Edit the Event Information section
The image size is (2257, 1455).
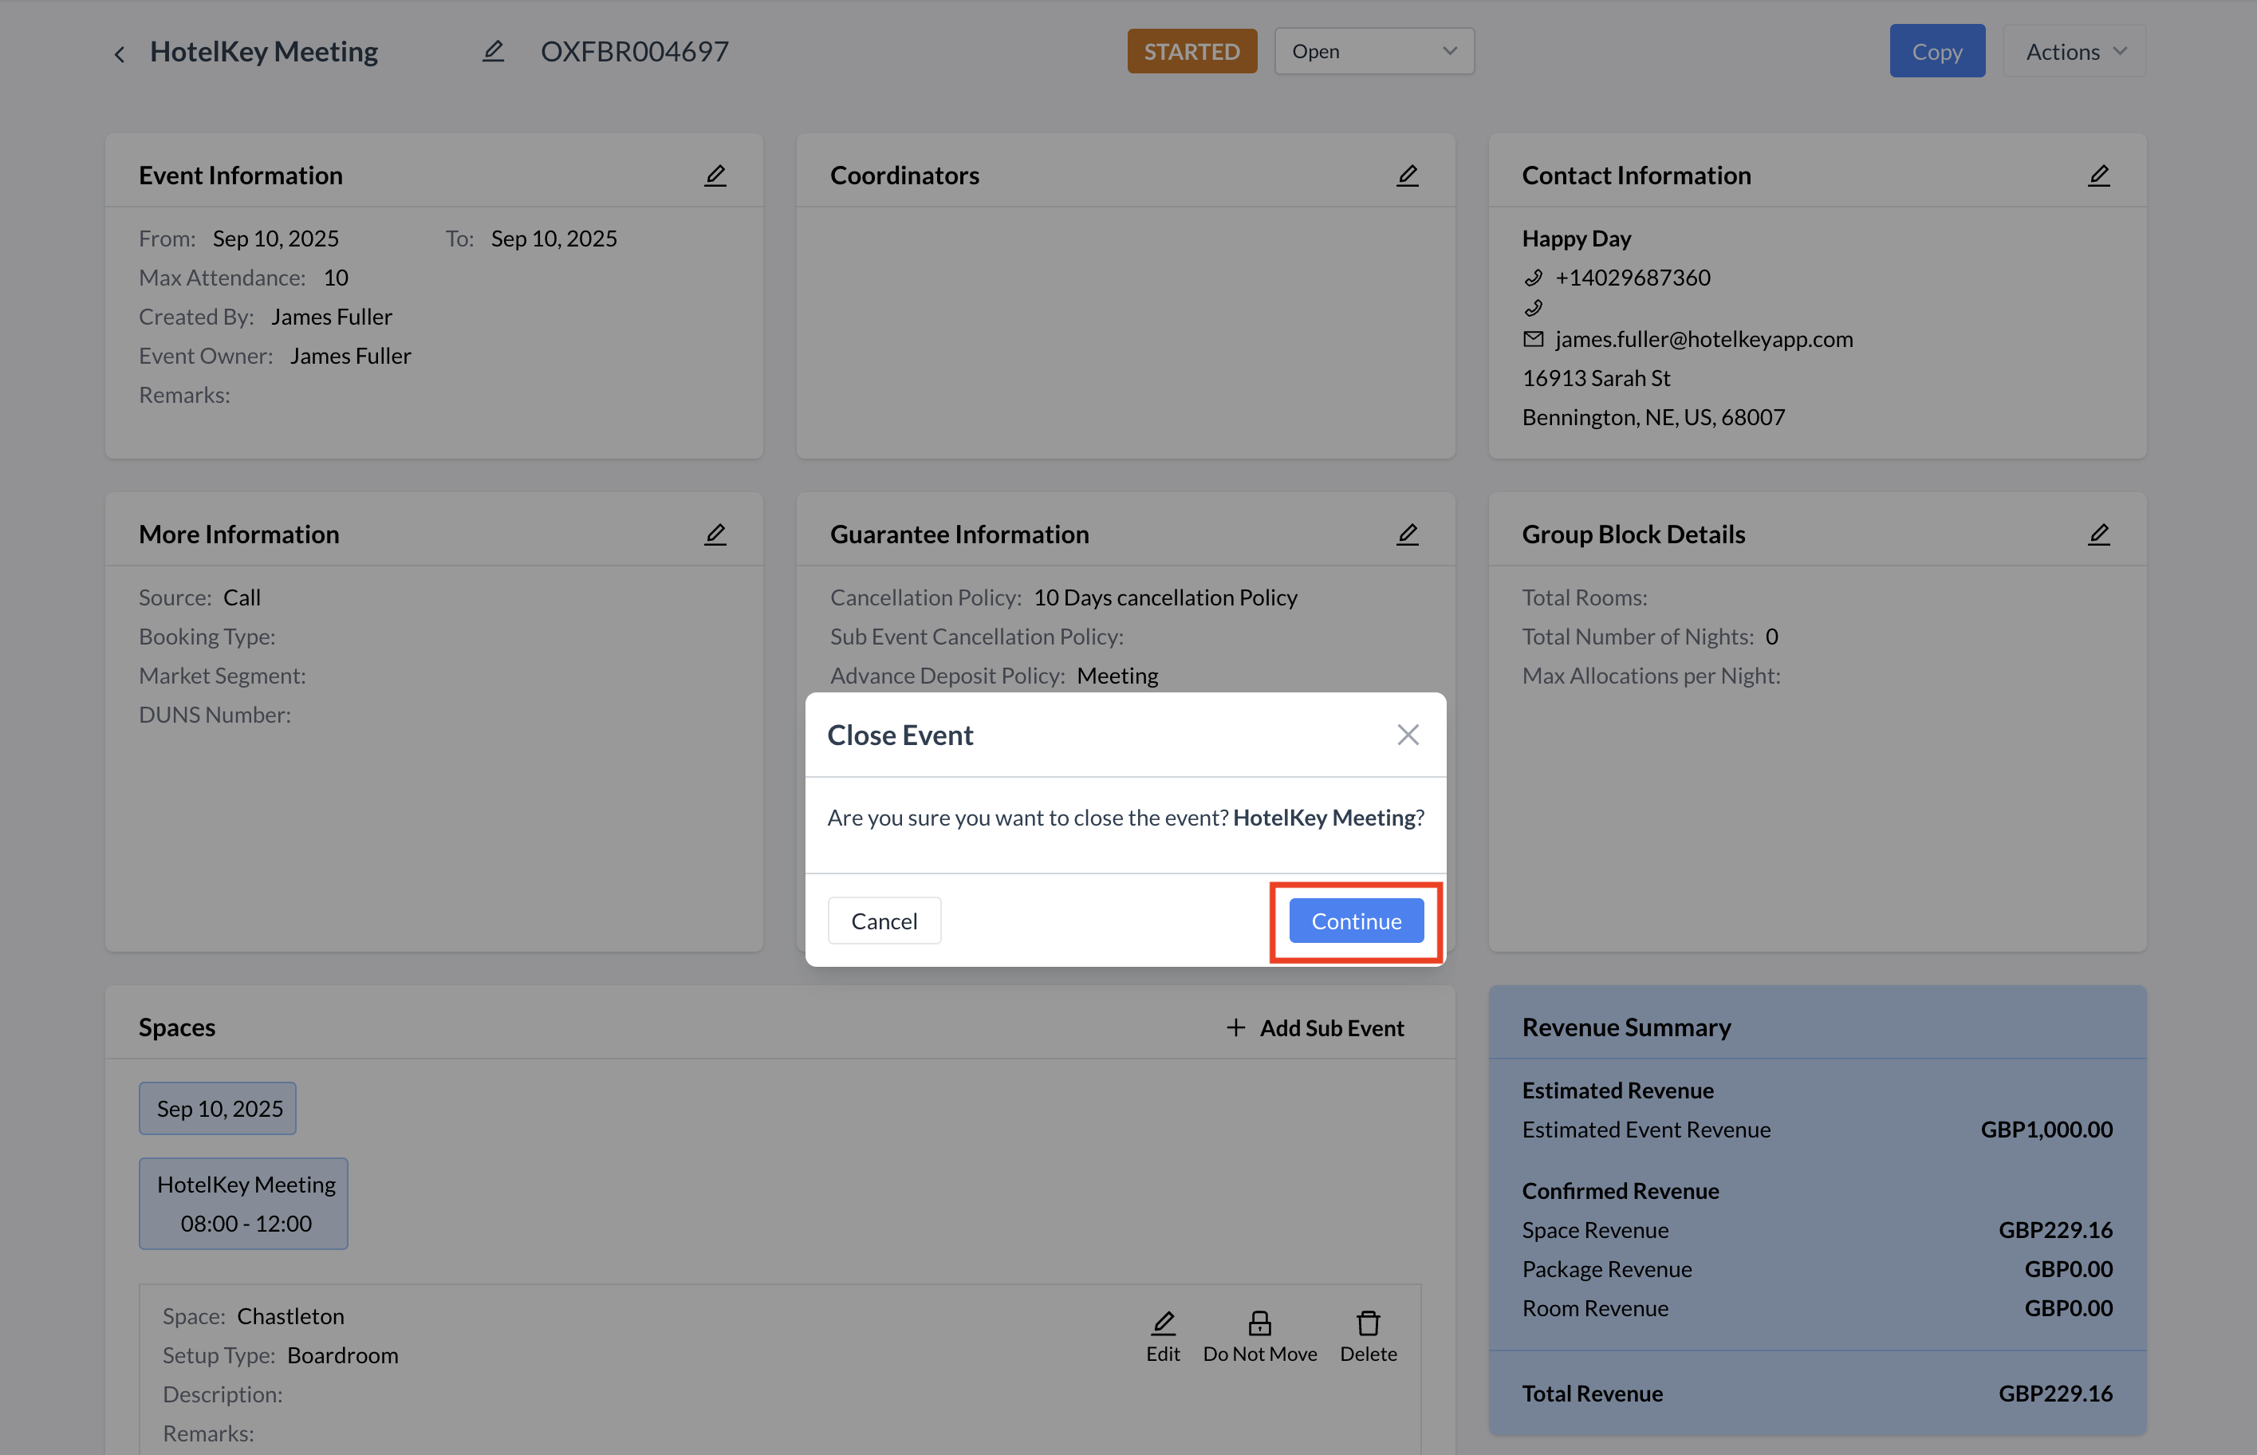pos(715,175)
